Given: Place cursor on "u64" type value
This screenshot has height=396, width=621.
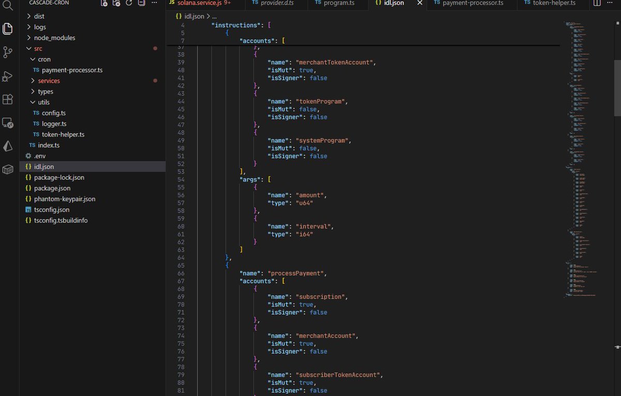Looking at the screenshot, I should click(x=304, y=203).
